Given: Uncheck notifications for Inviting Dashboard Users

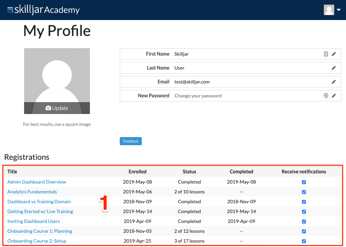Looking at the screenshot, I should pos(304,222).
